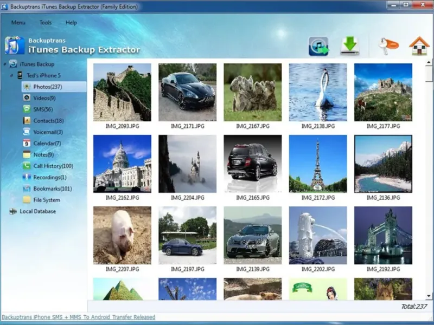Select File System in the tree
Viewport: 434px width, 325px height.
point(47,200)
